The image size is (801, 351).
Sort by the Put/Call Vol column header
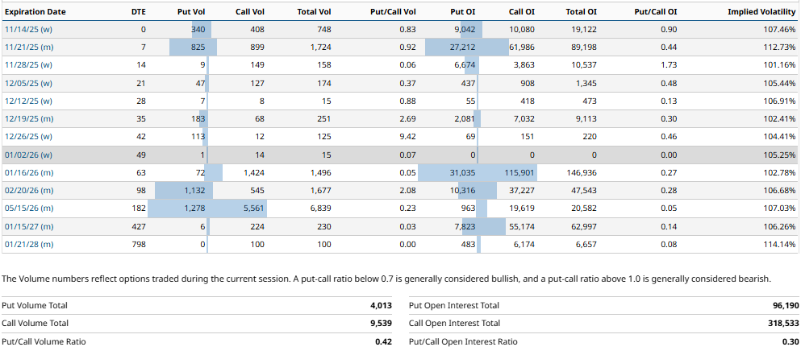tap(392, 12)
